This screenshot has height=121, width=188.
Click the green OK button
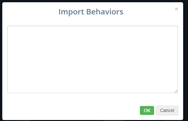point(147,110)
